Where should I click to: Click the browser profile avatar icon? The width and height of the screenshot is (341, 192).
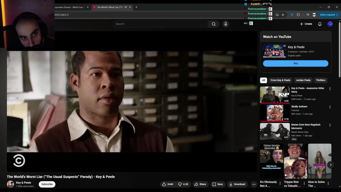tap(314, 15)
